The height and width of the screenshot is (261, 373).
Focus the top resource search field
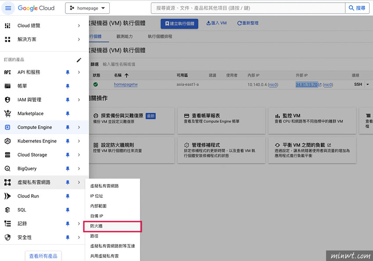click(248, 8)
